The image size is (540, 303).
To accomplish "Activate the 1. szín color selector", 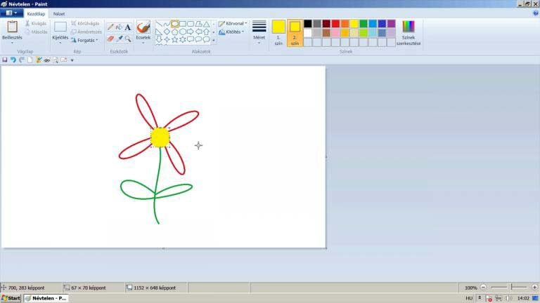I will 278,32.
